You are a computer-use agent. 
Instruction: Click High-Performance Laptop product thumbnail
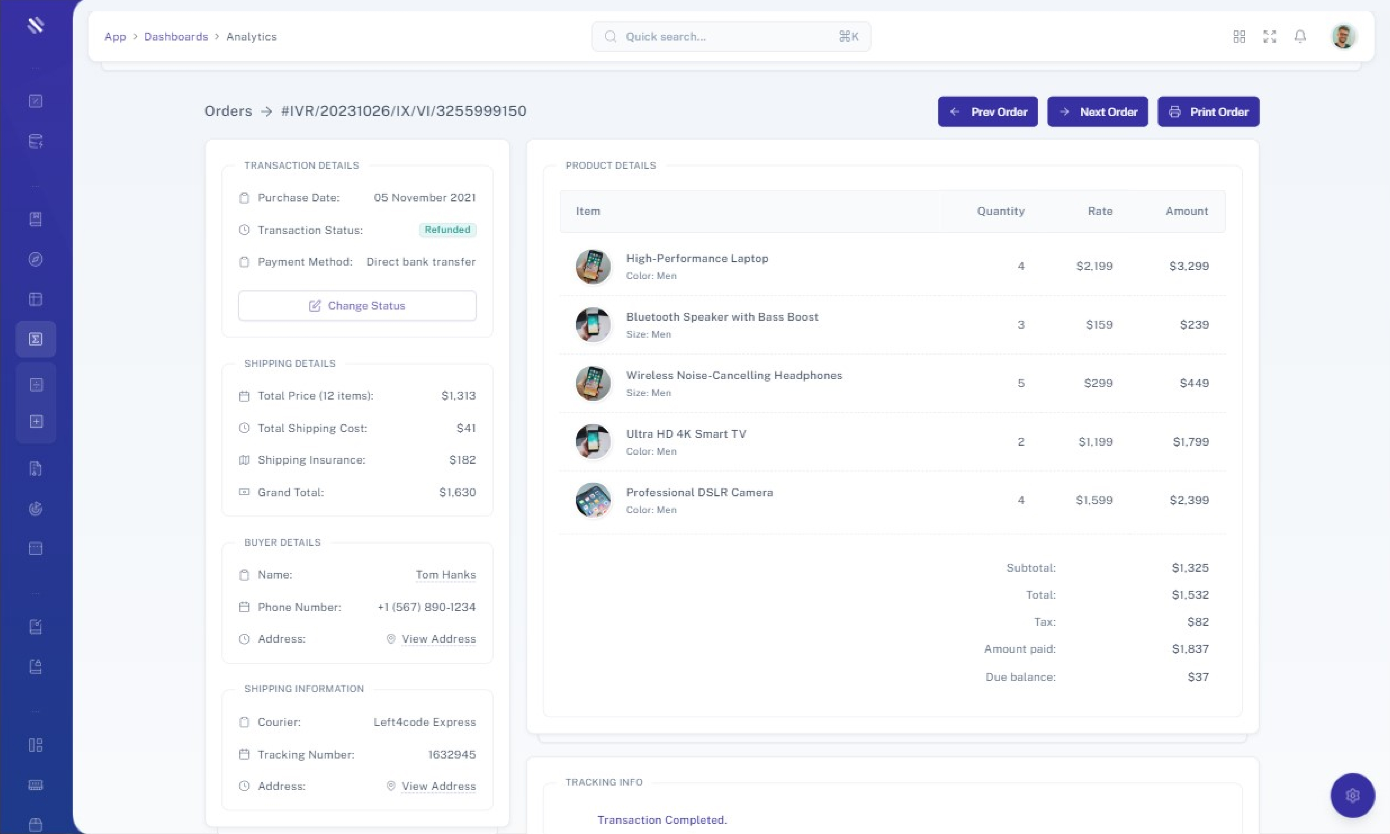pos(593,266)
